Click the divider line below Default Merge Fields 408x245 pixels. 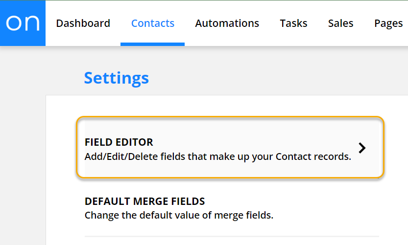231,236
